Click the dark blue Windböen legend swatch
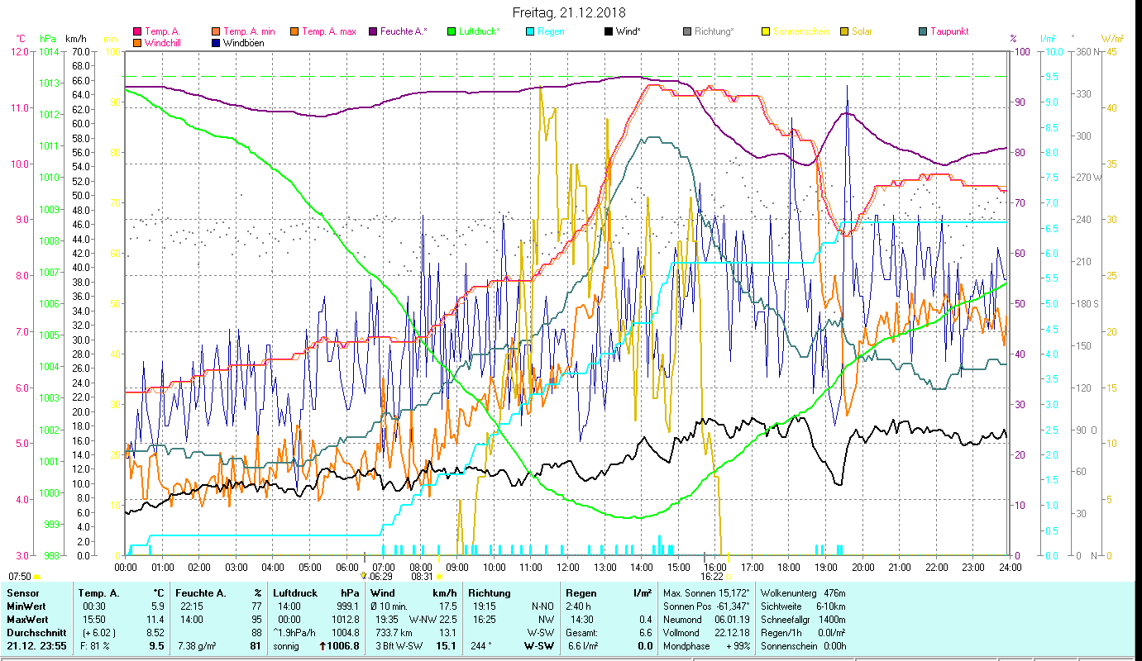The image size is (1142, 661). tap(217, 43)
